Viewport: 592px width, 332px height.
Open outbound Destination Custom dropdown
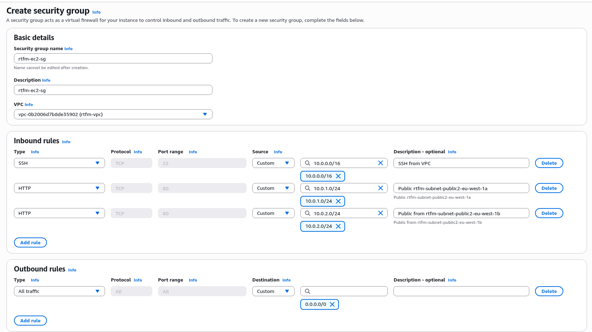[x=273, y=291]
